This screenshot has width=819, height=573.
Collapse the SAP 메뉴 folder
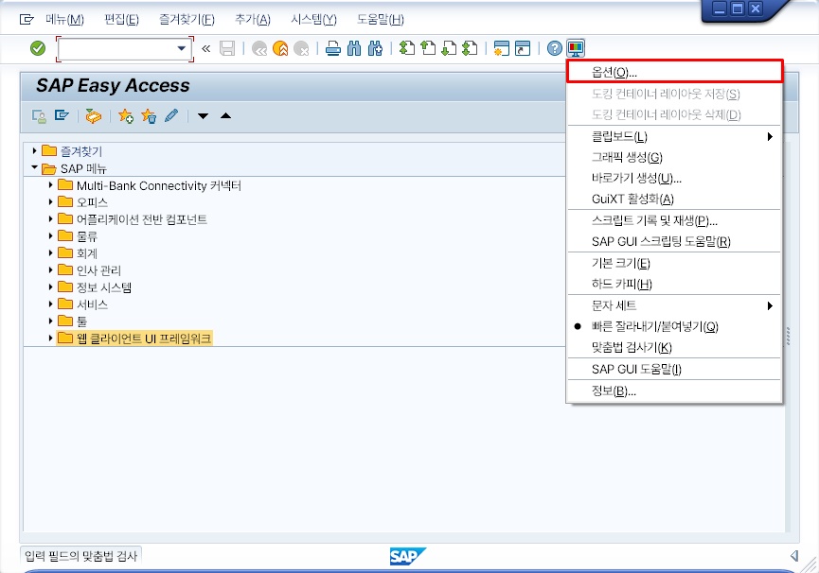click(x=34, y=168)
